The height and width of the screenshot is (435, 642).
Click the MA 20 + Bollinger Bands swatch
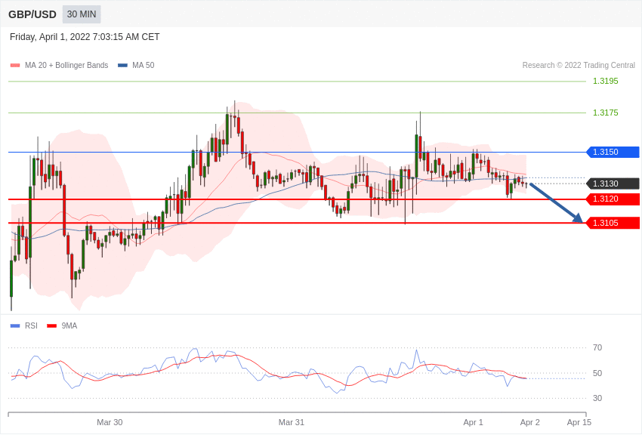(15, 66)
